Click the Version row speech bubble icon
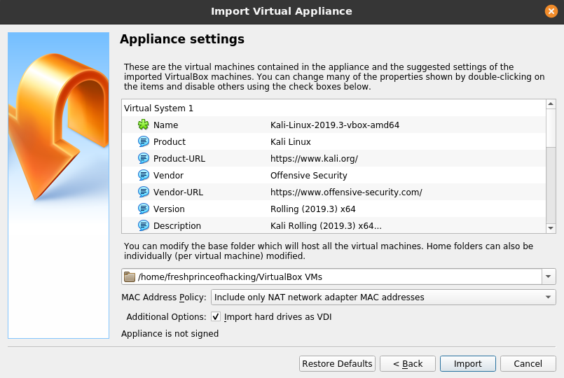The width and height of the screenshot is (564, 378). (x=143, y=209)
